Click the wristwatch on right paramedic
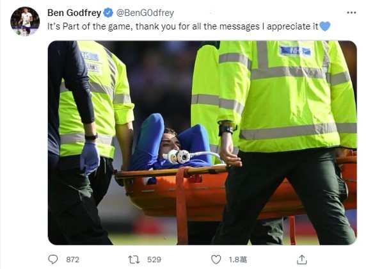The height and width of the screenshot is (269, 366). point(227,129)
